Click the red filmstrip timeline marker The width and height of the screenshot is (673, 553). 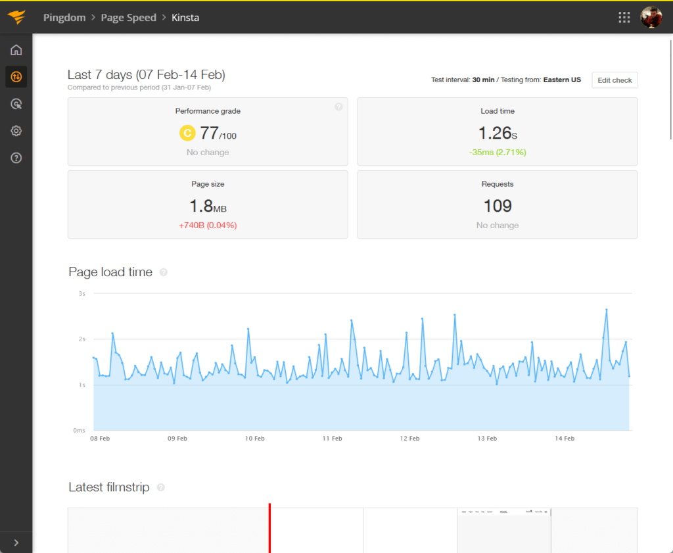269,528
